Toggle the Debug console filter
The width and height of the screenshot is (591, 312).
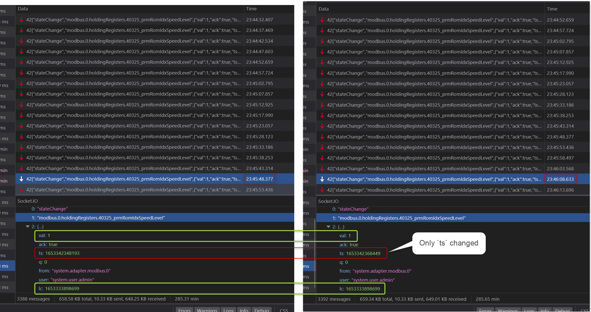262,310
